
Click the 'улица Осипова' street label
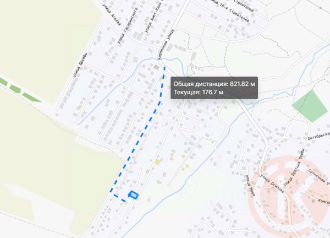tap(272, 183)
